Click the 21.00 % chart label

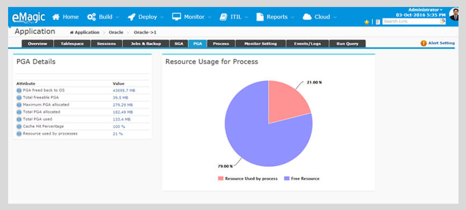tap(315, 82)
